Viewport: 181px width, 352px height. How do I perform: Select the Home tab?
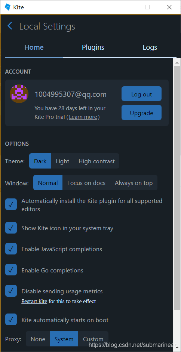(x=34, y=47)
